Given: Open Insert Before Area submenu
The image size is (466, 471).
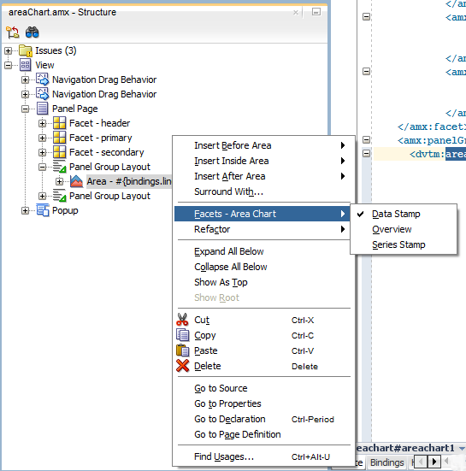Looking at the screenshot, I should (262, 145).
